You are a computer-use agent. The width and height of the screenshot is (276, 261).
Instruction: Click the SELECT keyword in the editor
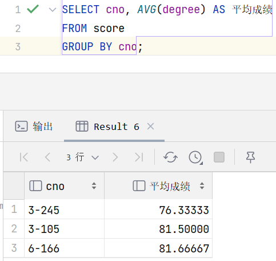click(x=81, y=9)
